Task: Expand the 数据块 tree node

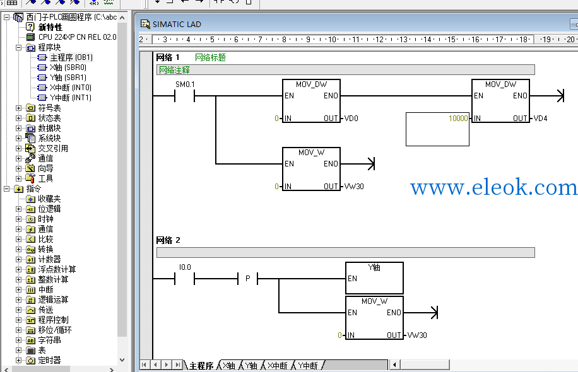Action: tap(18, 128)
